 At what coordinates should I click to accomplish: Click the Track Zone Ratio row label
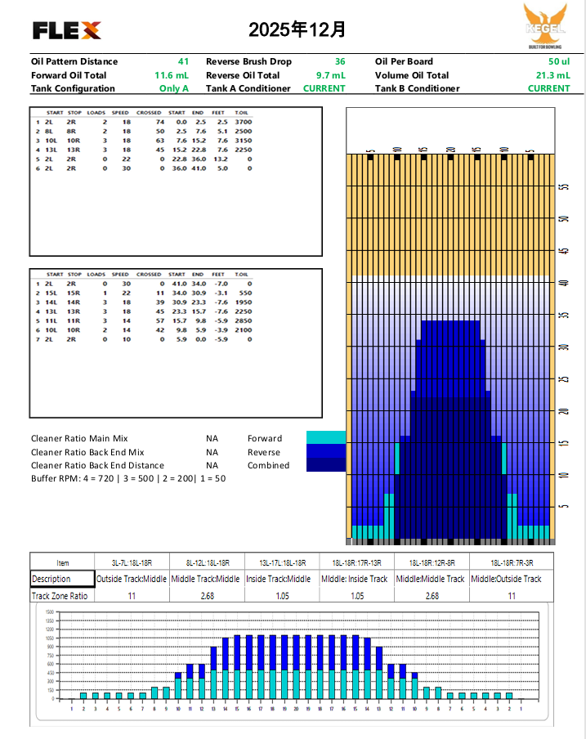[59, 596]
